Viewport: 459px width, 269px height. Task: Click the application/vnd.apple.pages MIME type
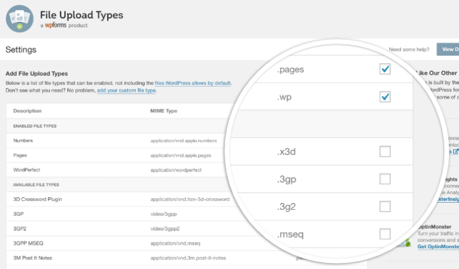click(180, 155)
